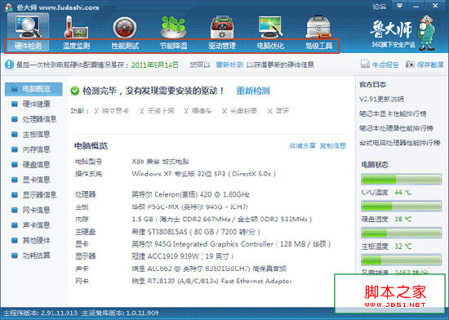Open the 节能降温 clover icon
The width and height of the screenshot is (449, 320).
[173, 27]
